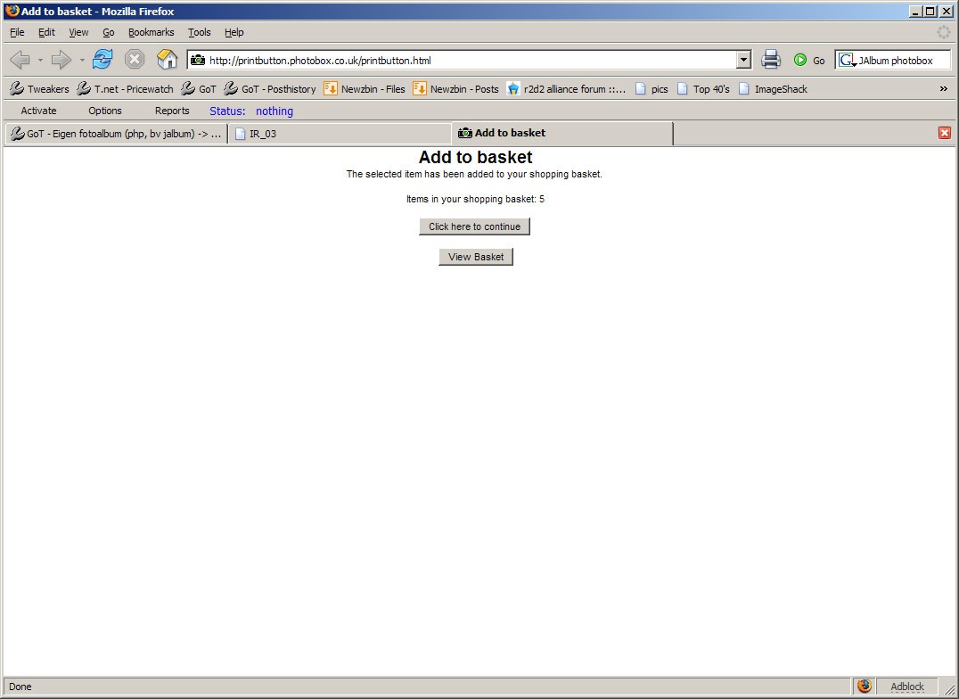Viewport: 959px width, 699px height.
Task: Show more bookmarks with the chevron
Action: click(x=944, y=89)
